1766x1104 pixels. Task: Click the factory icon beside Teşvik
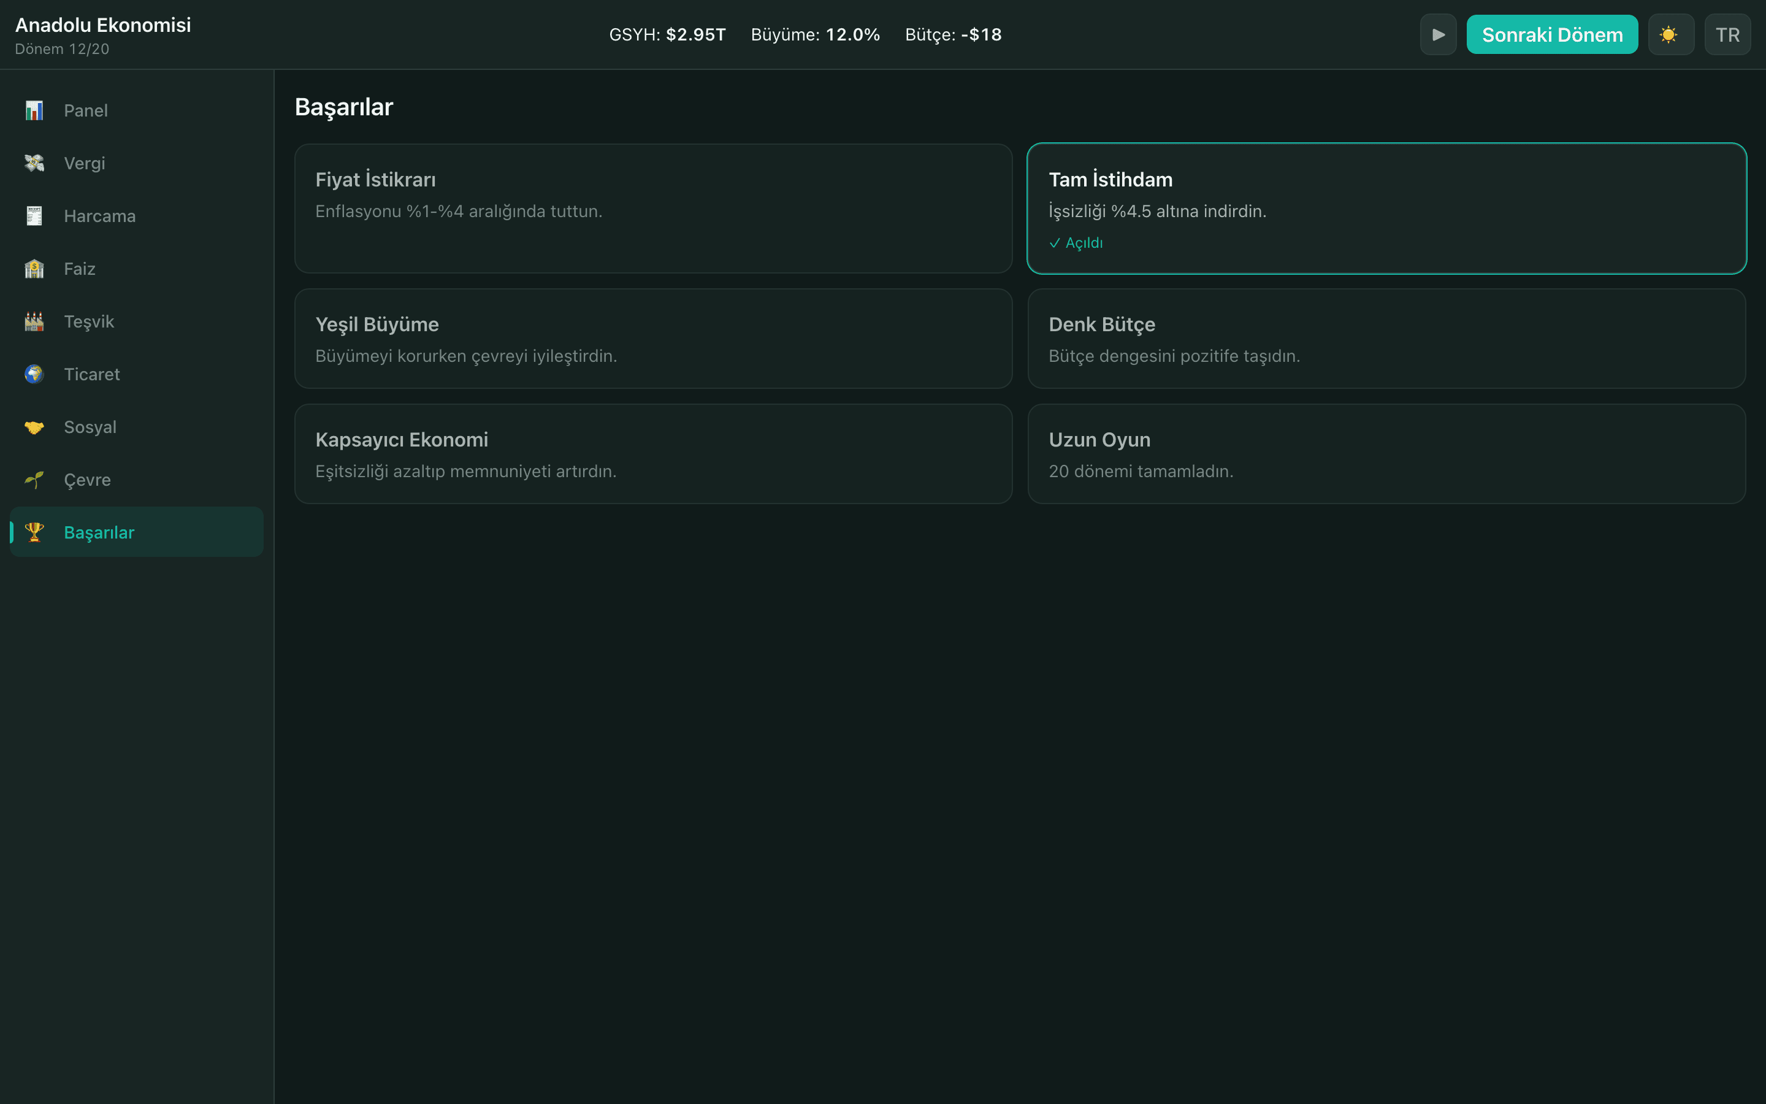(34, 321)
